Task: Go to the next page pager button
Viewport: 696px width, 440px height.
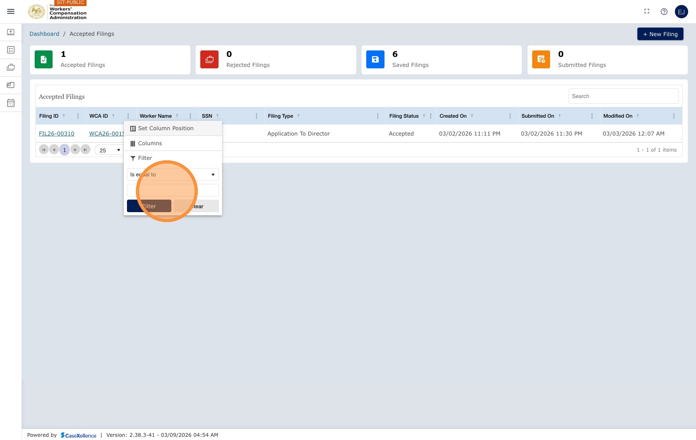Action: coord(75,150)
